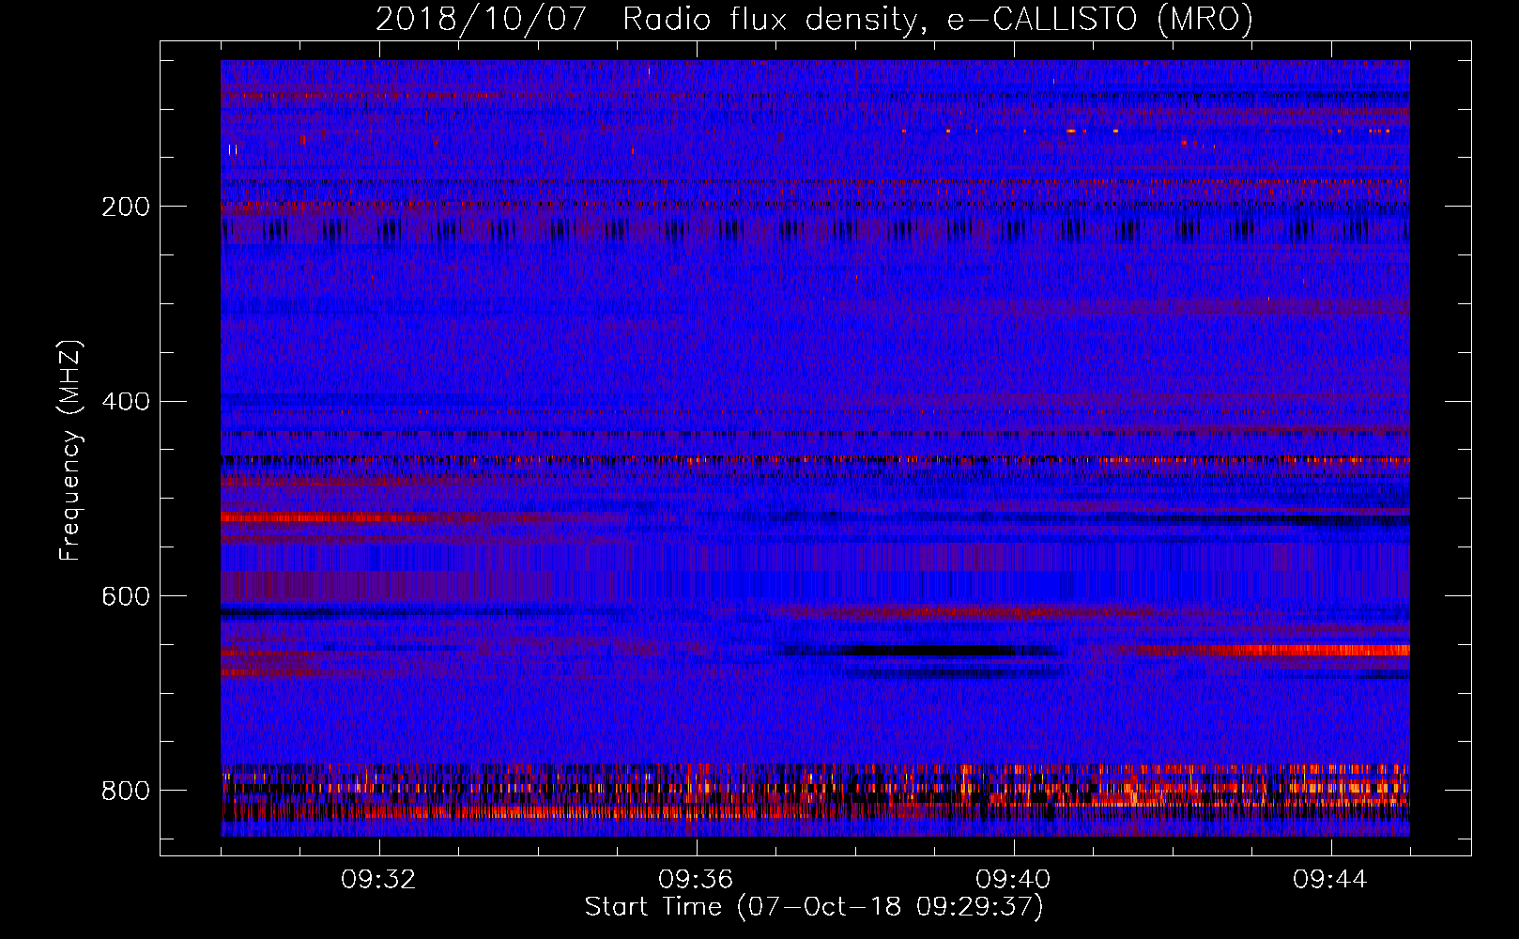The height and width of the screenshot is (939, 1519).
Task: Click the 09:36 time tick label
Action: point(696,880)
